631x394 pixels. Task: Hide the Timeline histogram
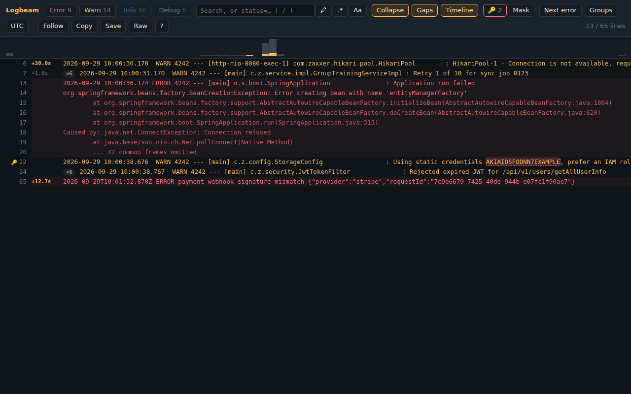click(459, 10)
